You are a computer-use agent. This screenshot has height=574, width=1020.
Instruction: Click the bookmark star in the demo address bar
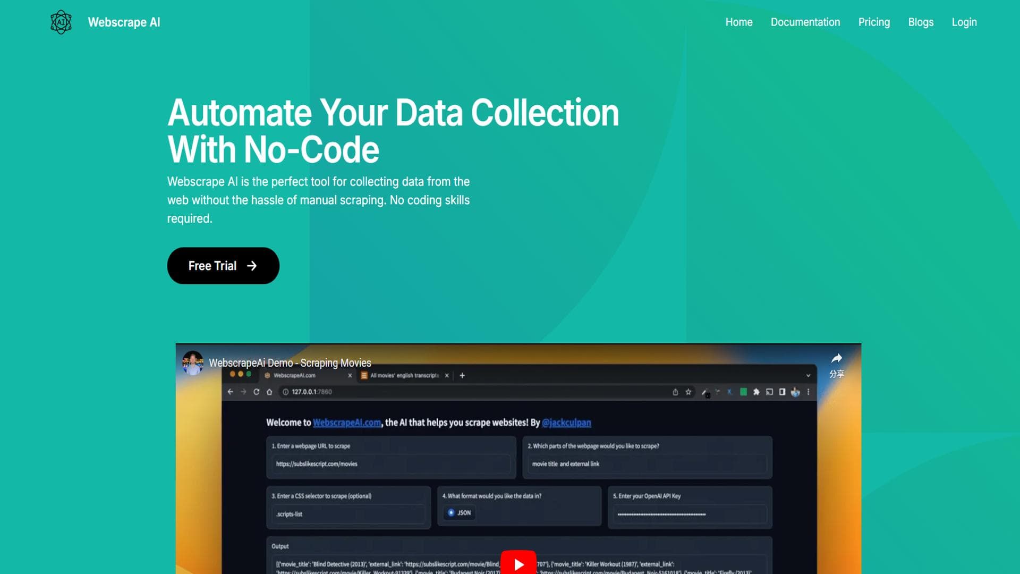[x=688, y=392]
